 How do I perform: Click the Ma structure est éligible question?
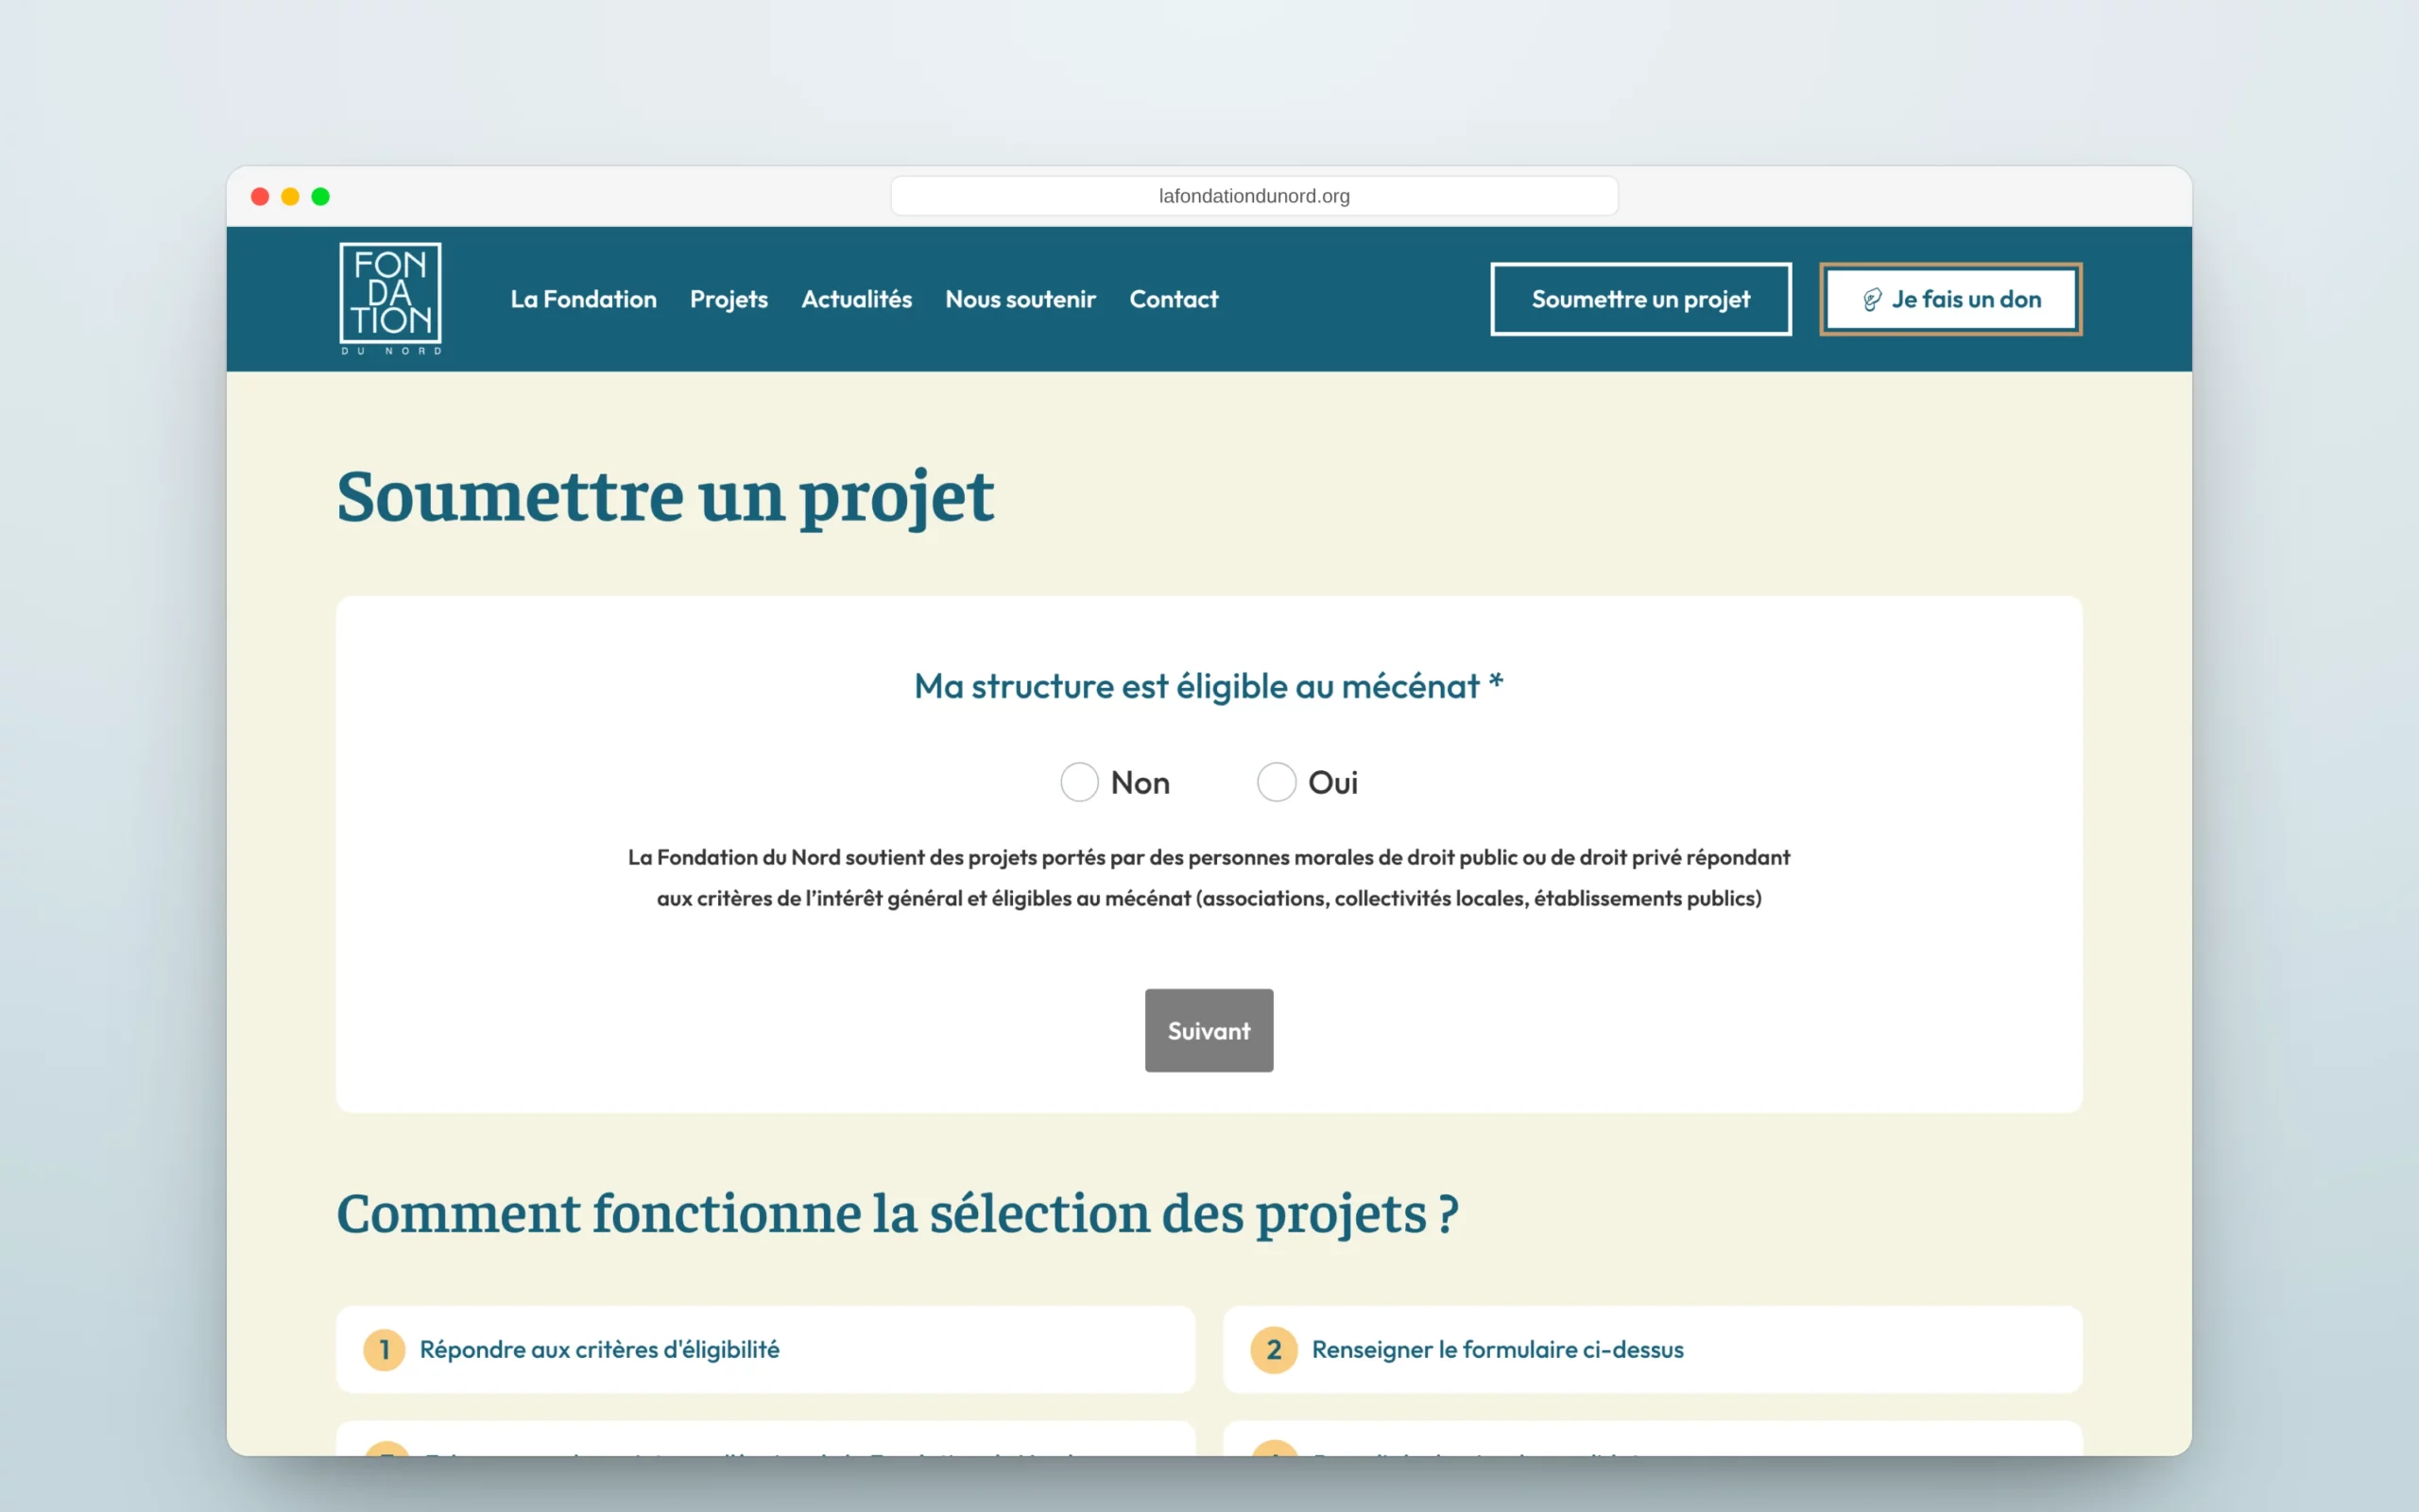(x=1209, y=686)
